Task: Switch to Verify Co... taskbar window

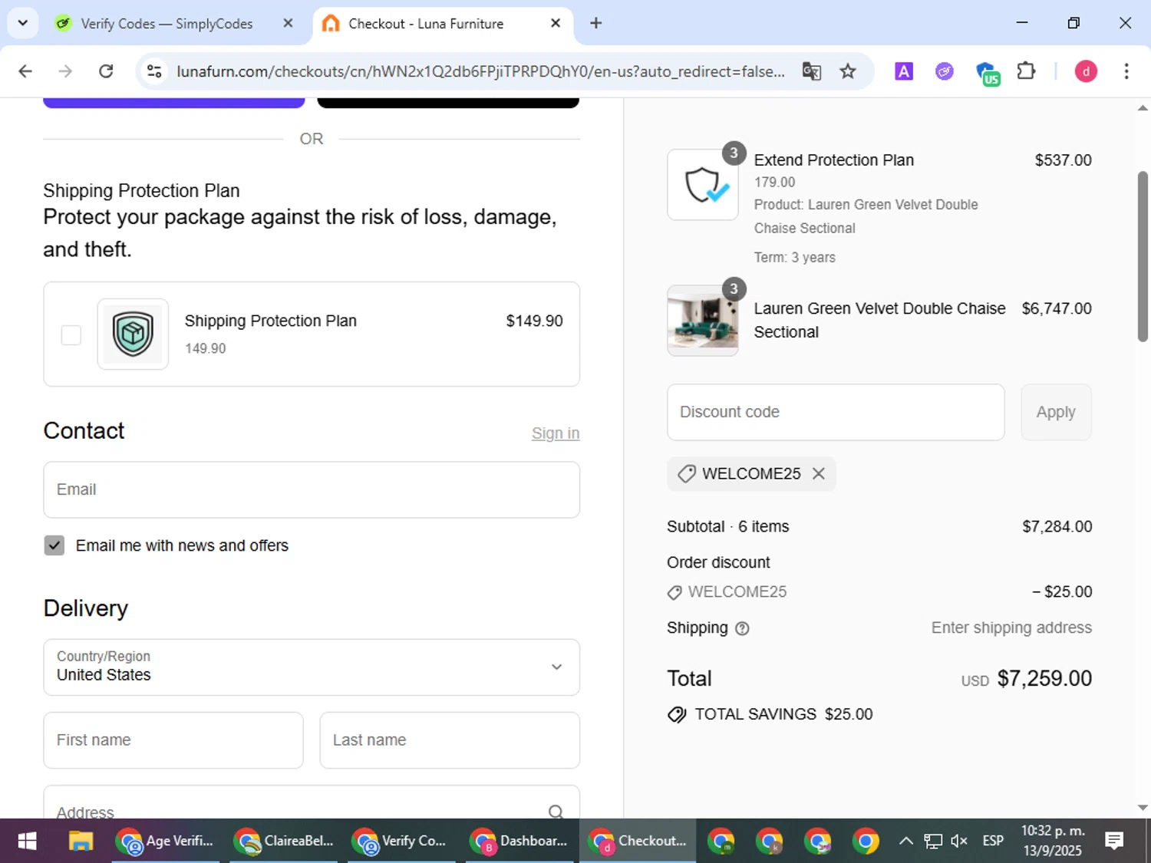Action: pyautogui.click(x=401, y=841)
